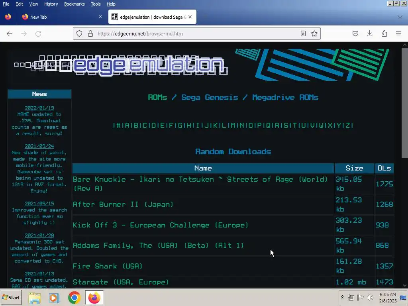Open the volume speaker tray icon
This screenshot has width=408, height=306.
pos(370,297)
